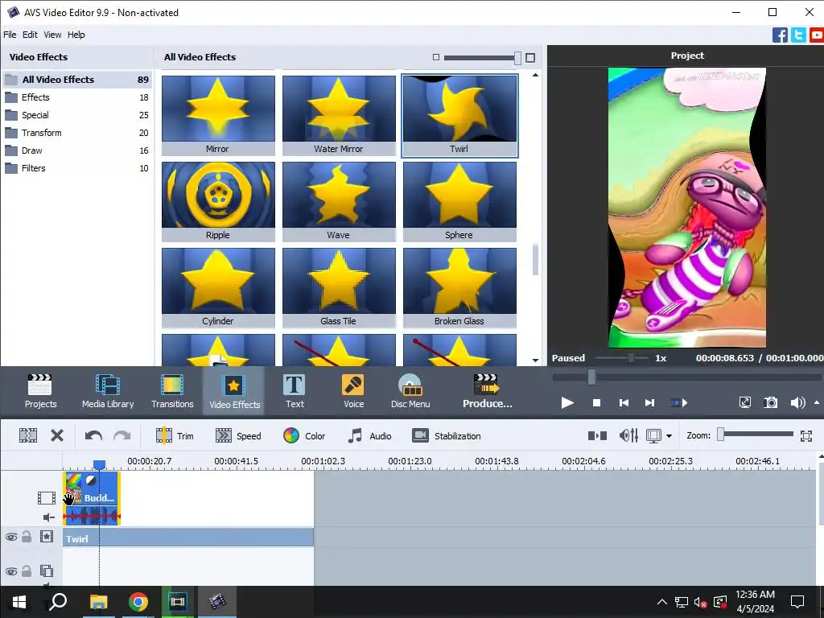This screenshot has height=618, width=824.
Task: Select the Effects category folder
Action: (x=76, y=97)
